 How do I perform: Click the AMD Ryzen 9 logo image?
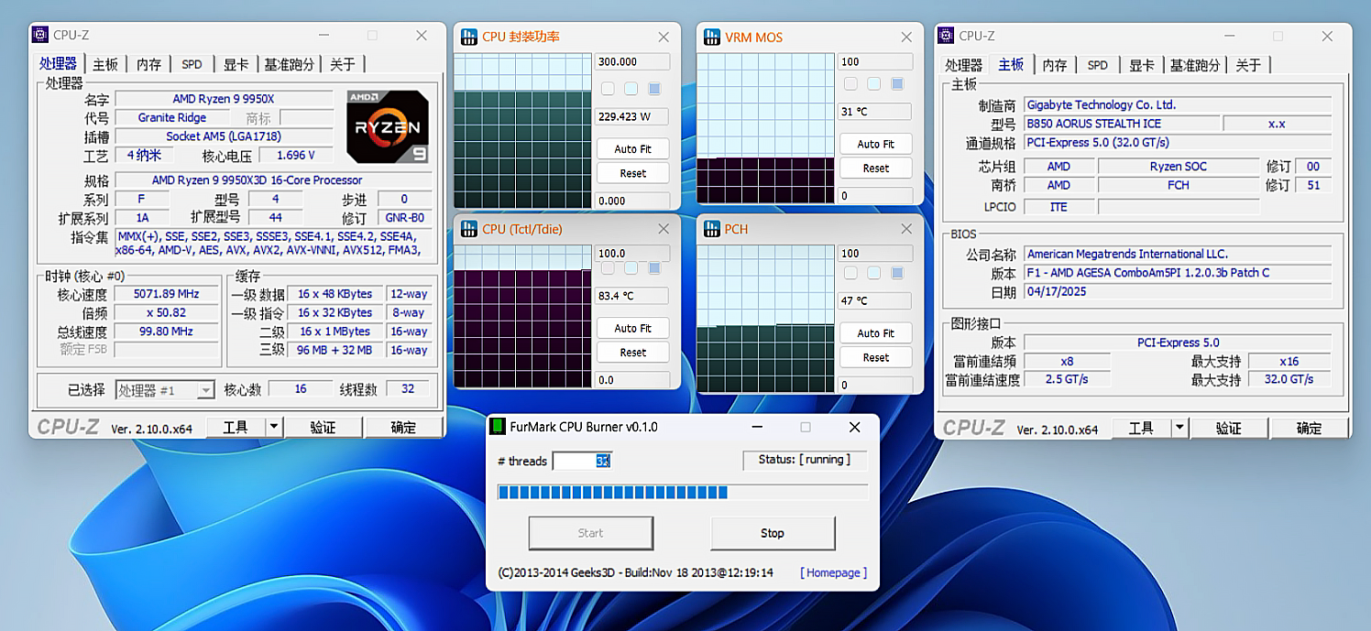click(x=387, y=126)
